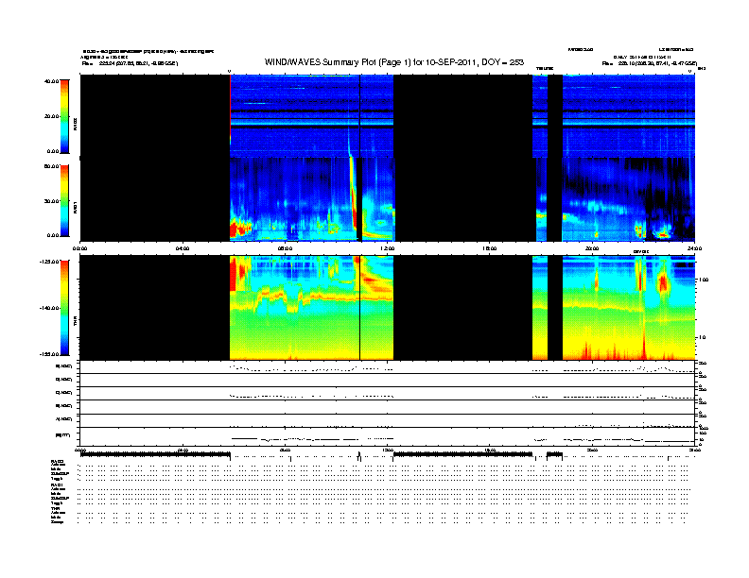Click the 04:00 label under RAD1 panel
The height and width of the screenshot is (578, 749).
183,248
